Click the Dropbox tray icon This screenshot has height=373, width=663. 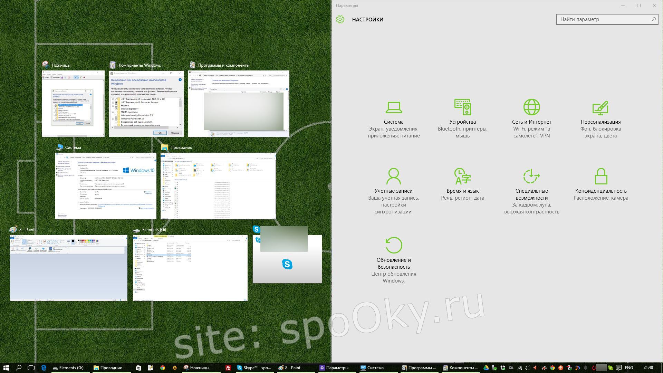click(503, 368)
